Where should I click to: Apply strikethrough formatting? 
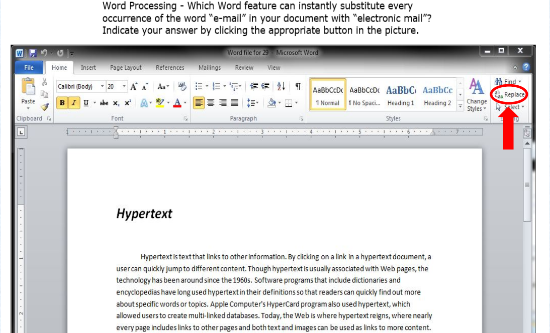[x=104, y=103]
